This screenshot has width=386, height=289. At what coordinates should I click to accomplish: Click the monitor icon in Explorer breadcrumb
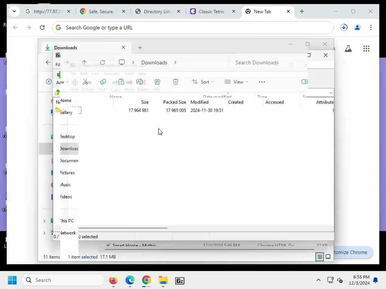(122, 62)
